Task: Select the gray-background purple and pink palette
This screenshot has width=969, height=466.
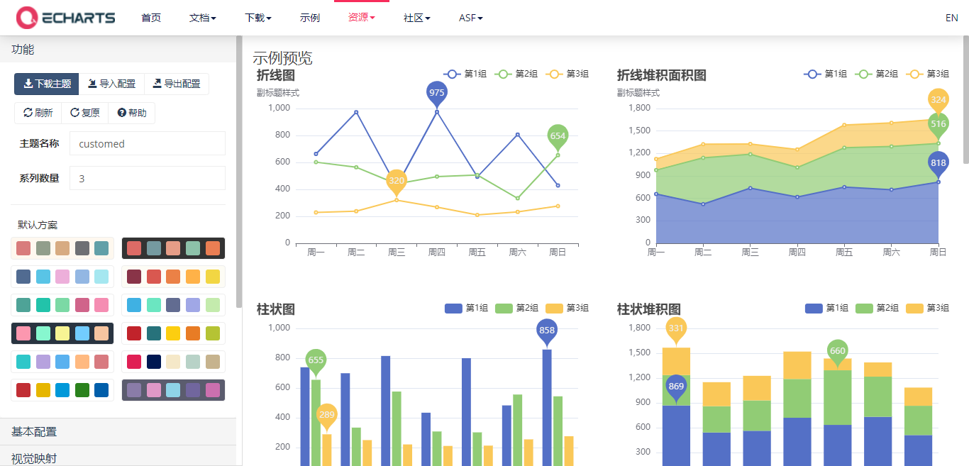Action: [x=173, y=390]
